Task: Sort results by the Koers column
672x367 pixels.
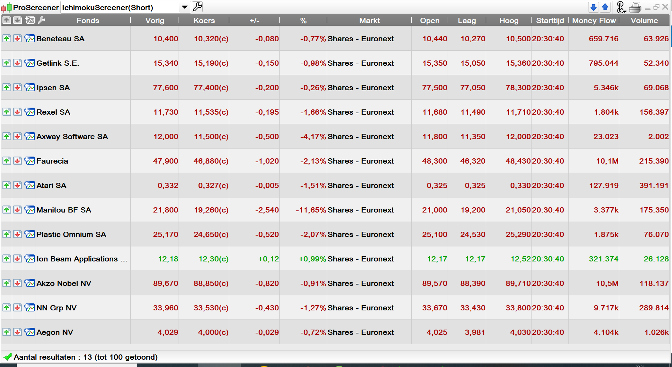Action: 204,21
